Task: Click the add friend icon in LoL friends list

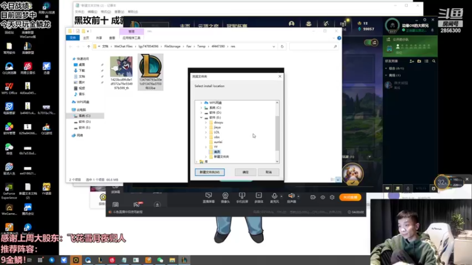Action: pyautogui.click(x=411, y=61)
